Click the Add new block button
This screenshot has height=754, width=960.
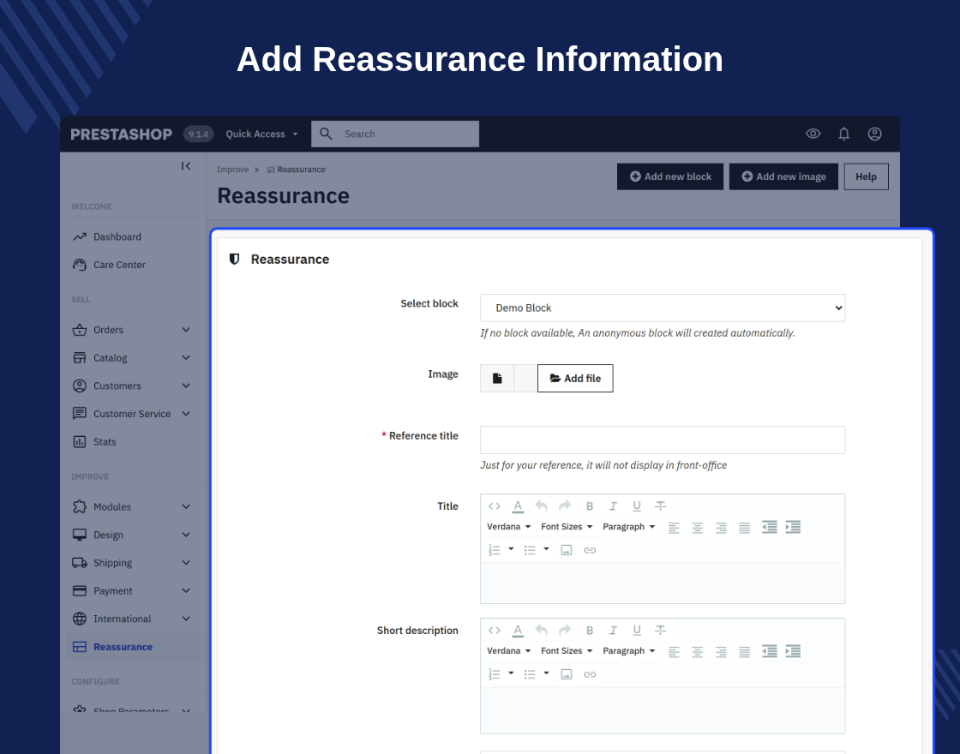point(669,177)
